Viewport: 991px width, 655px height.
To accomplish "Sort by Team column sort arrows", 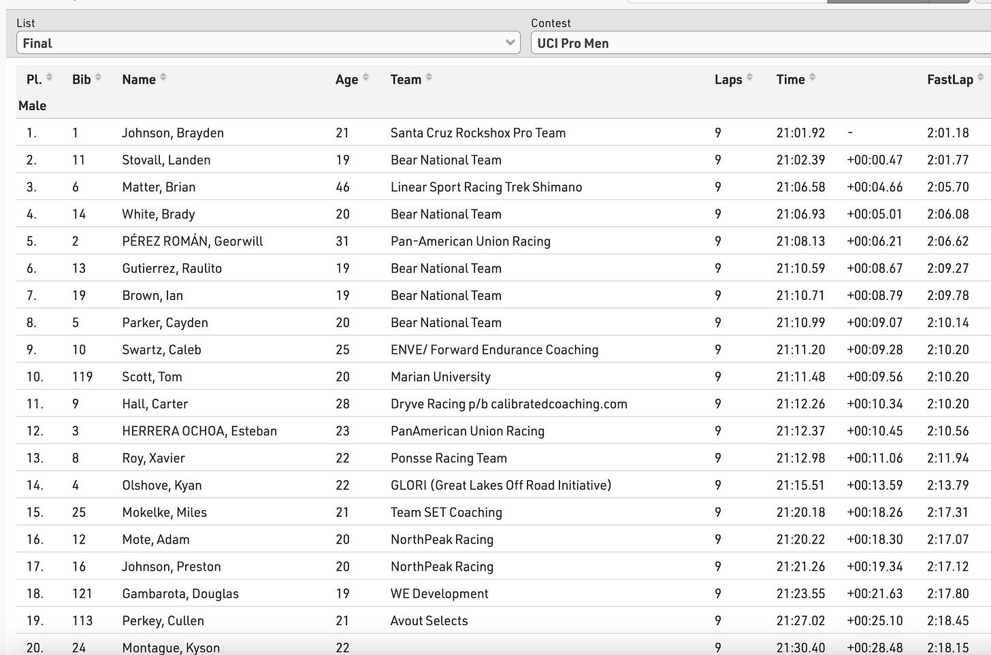I will tap(429, 78).
